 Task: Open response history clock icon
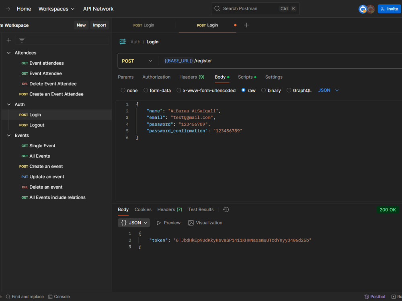pyautogui.click(x=226, y=209)
